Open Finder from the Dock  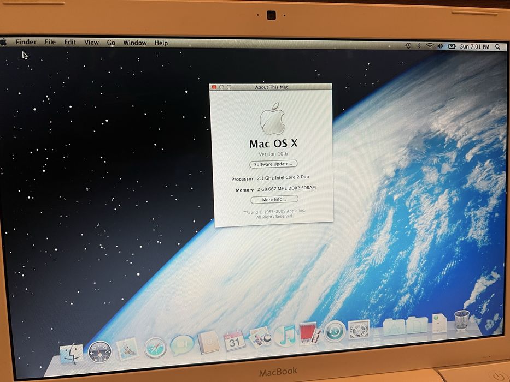[72, 354]
